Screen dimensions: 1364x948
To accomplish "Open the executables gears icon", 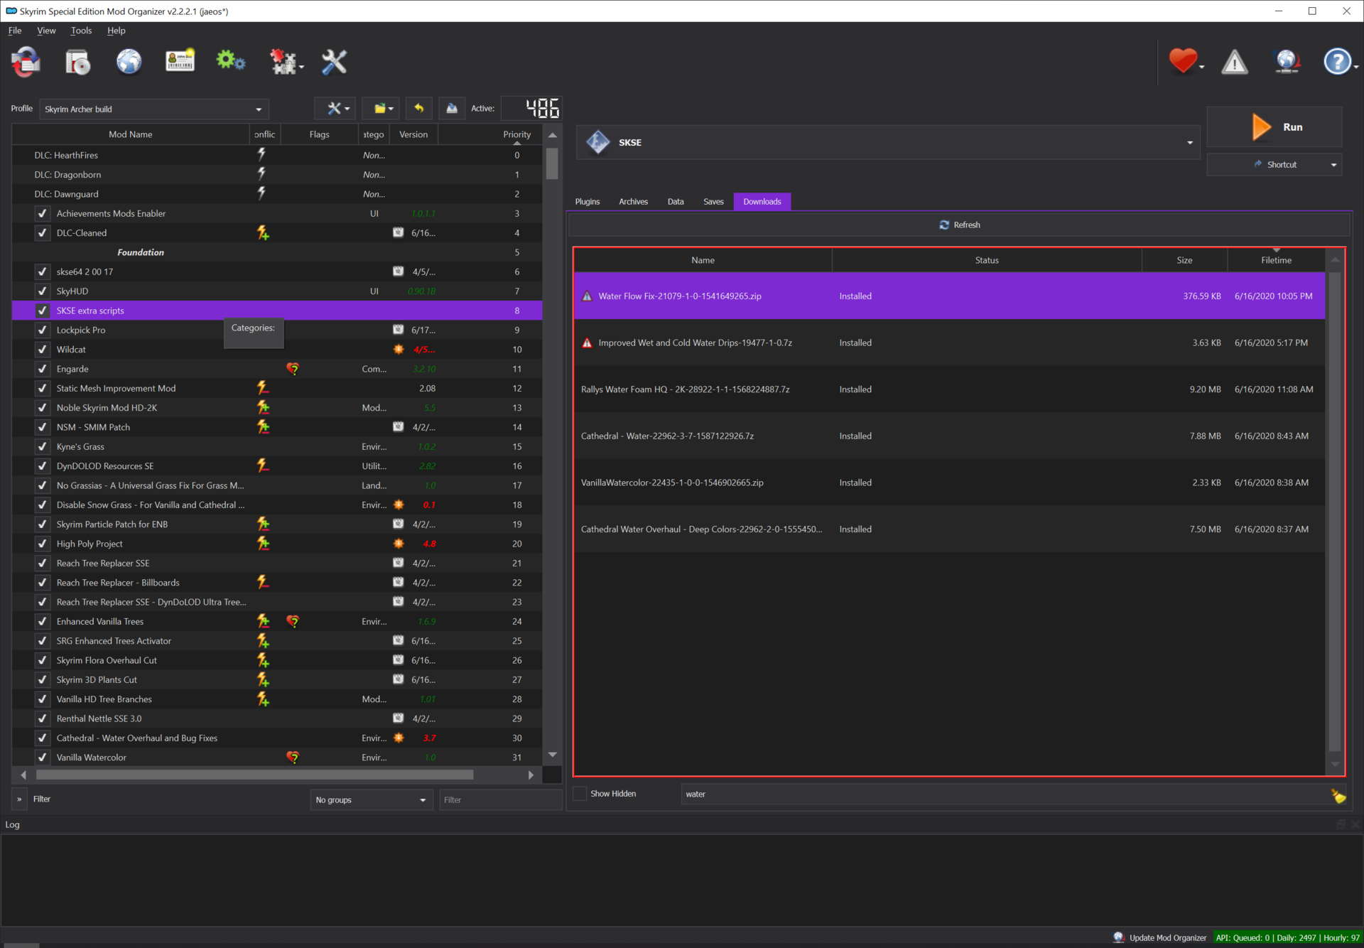I will coord(231,61).
